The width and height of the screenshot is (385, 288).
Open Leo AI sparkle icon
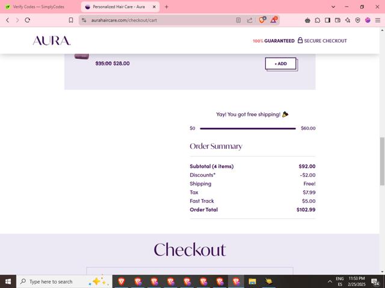coord(348,20)
